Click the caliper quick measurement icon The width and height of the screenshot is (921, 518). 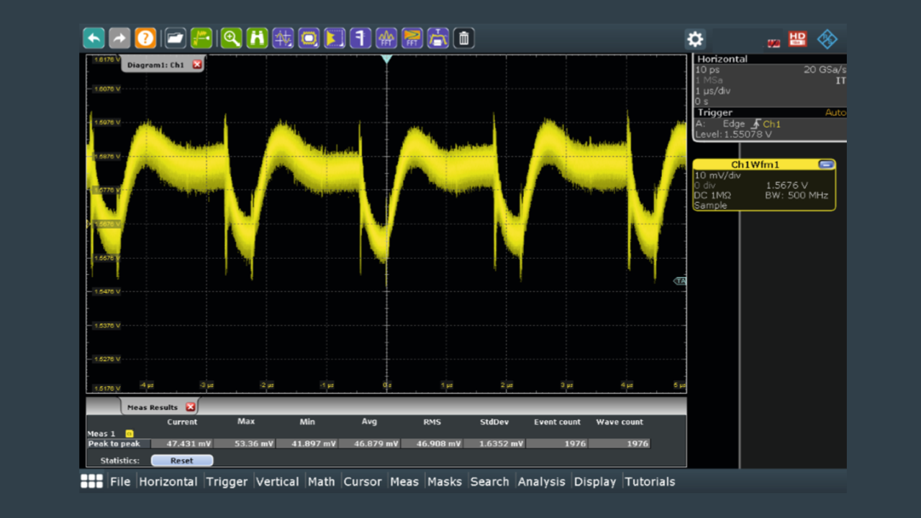pyautogui.click(x=360, y=38)
